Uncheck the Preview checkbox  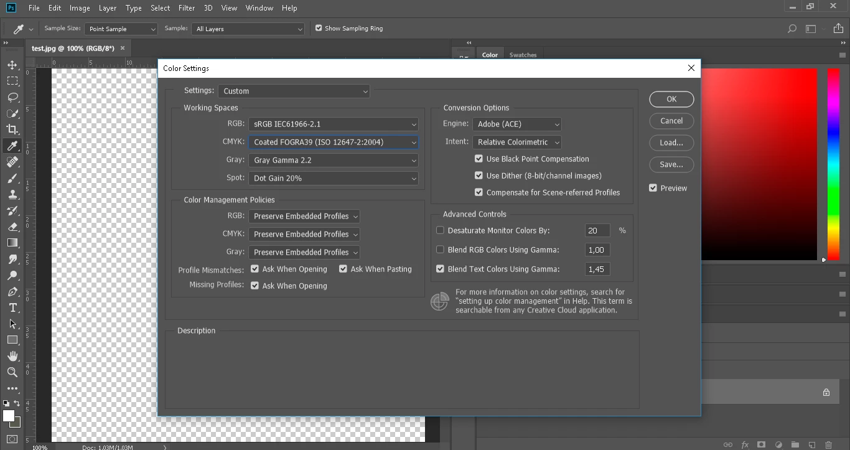point(653,188)
